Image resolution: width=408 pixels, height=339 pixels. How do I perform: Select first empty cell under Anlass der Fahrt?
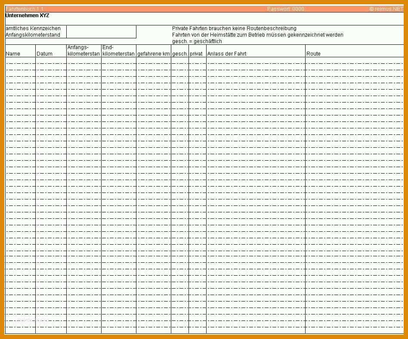[x=256, y=60]
